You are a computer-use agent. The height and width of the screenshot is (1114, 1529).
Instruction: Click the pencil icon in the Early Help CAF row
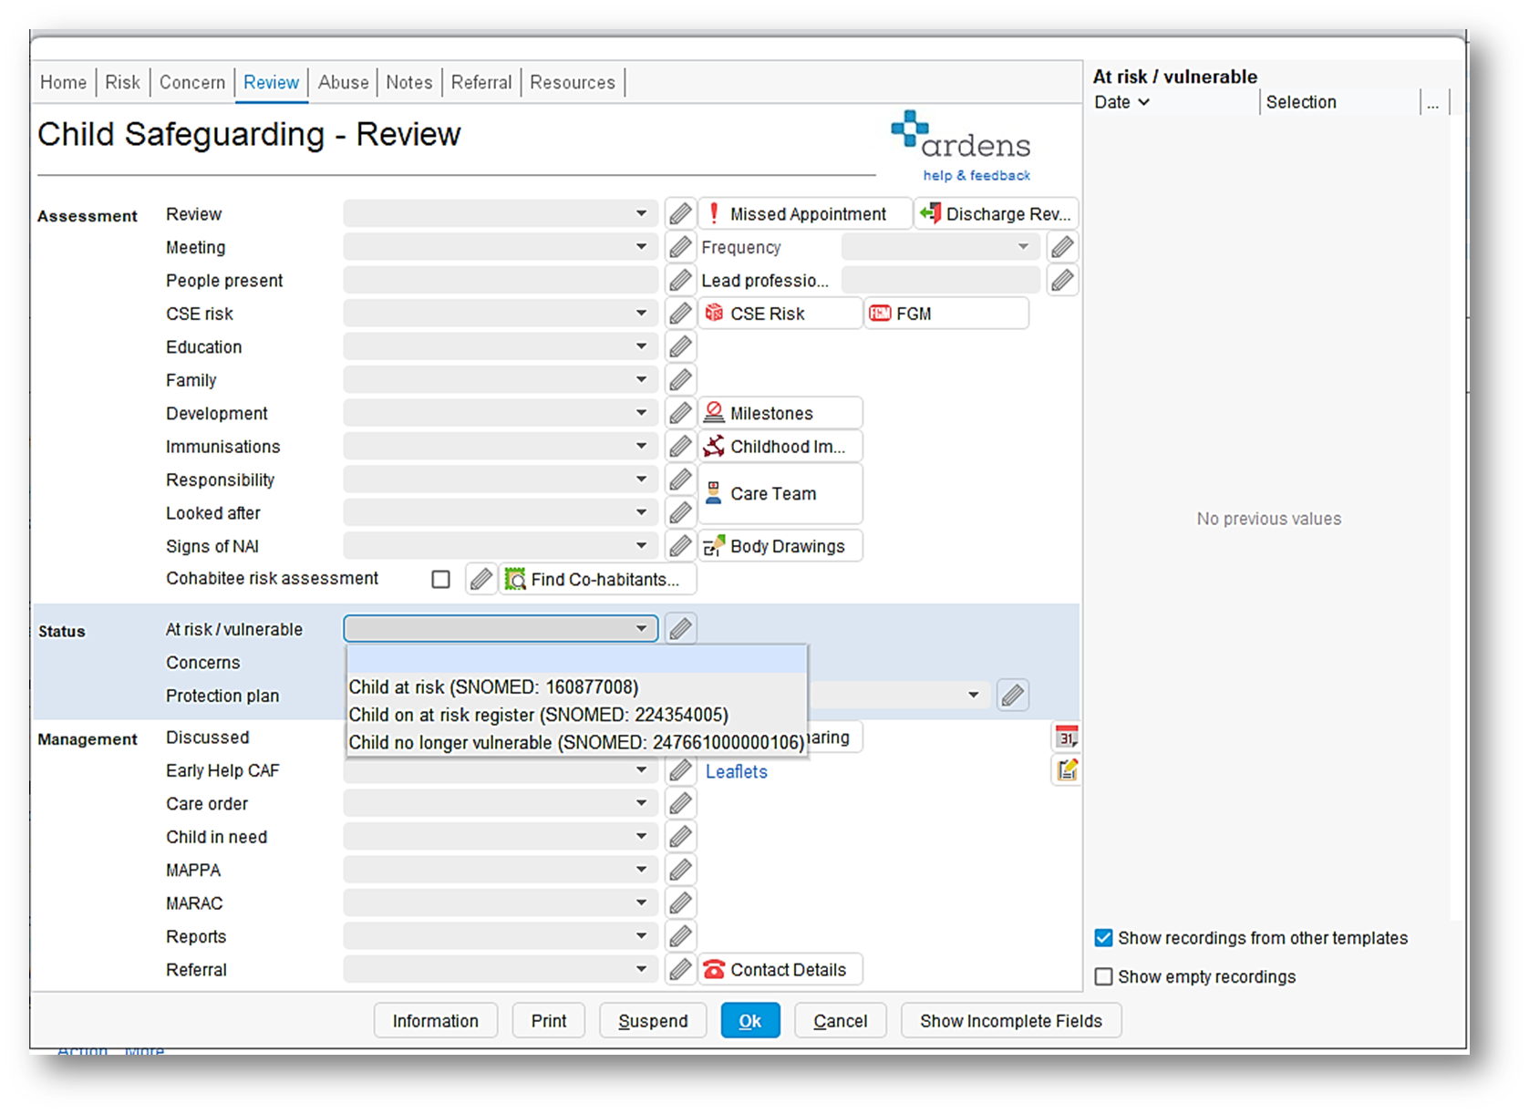coord(680,771)
